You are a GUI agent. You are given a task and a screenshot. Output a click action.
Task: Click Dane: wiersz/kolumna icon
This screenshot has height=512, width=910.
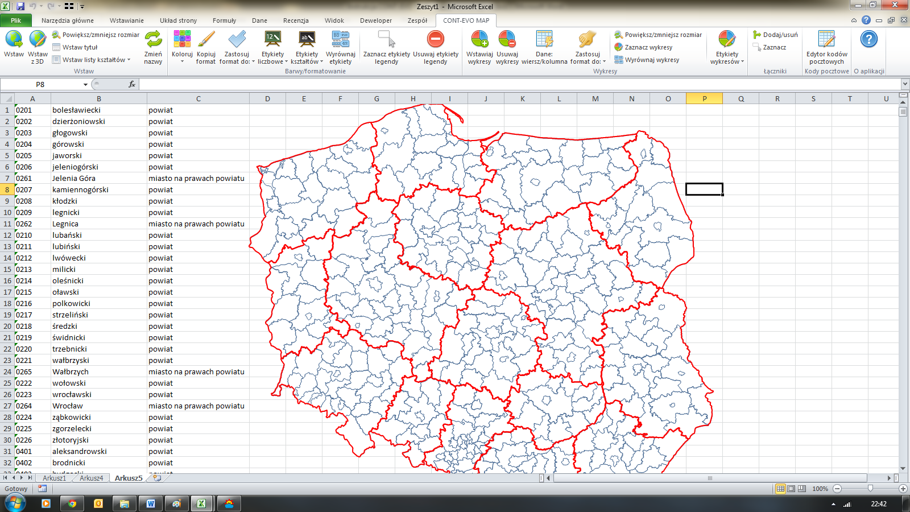pos(544,40)
